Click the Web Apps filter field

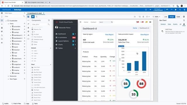point(15,16)
